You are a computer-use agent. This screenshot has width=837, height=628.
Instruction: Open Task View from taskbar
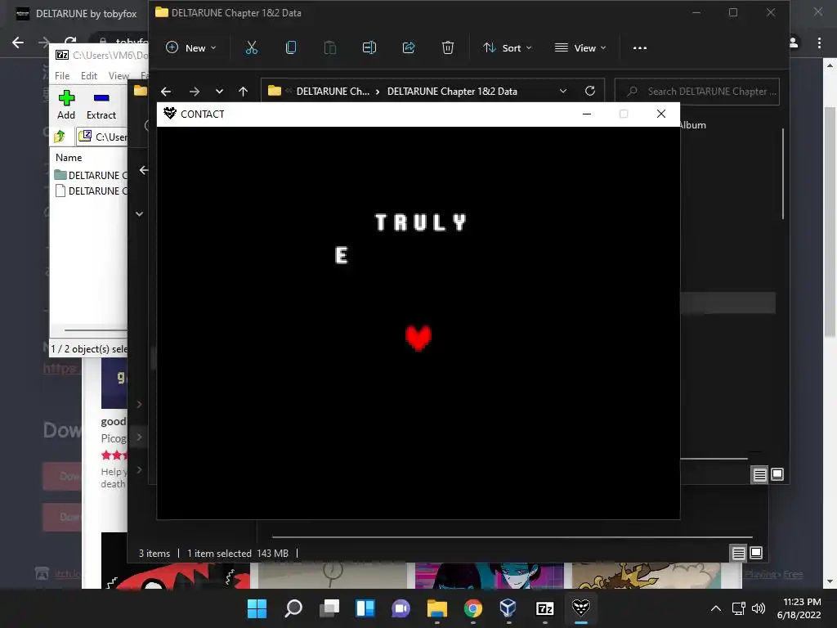pyautogui.click(x=329, y=608)
